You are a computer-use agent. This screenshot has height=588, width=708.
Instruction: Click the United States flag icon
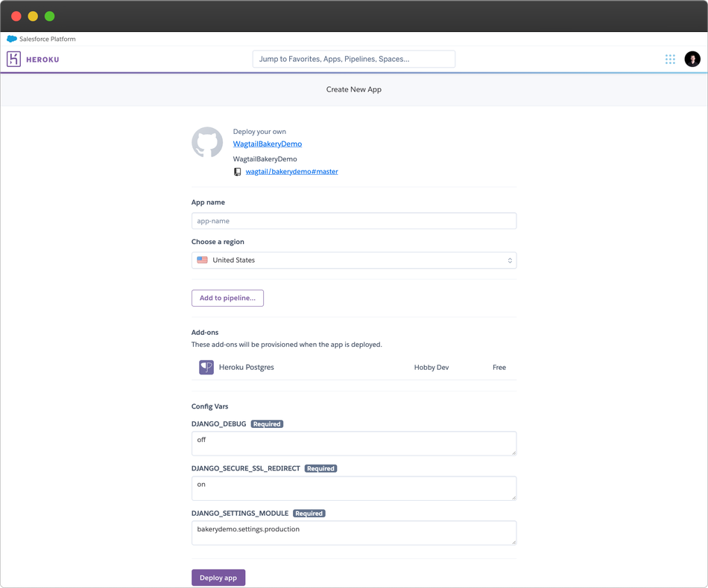(x=202, y=261)
